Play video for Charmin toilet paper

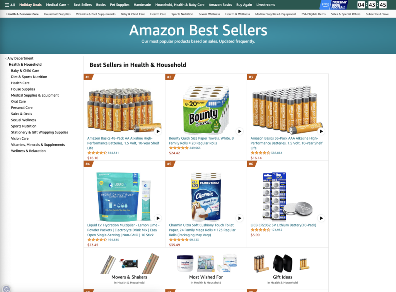pos(239,218)
